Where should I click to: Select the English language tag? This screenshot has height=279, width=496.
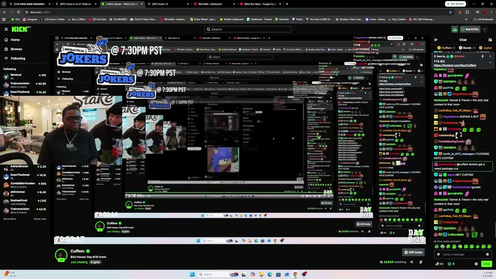click(95, 262)
